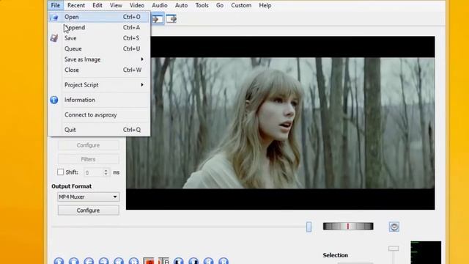Expand the Save as Image submenu

click(x=99, y=59)
